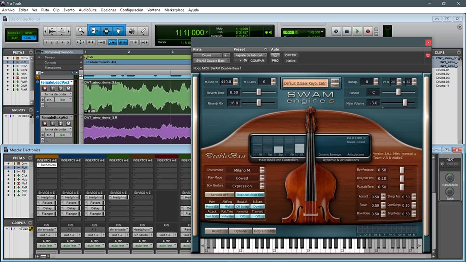Open the Drums track selector dropdown
Screen dimensions: 466x262
[x=207, y=55]
